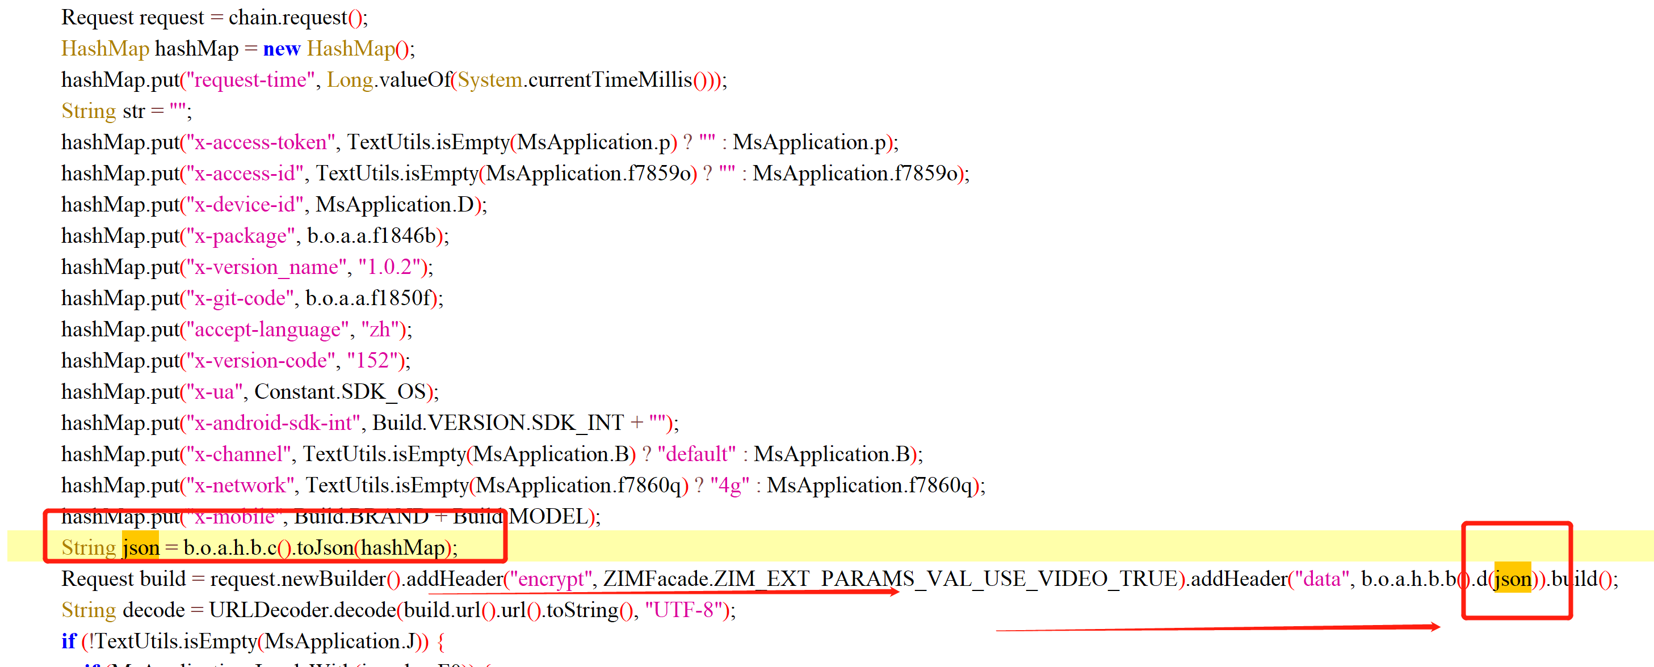The width and height of the screenshot is (1654, 667).
Task: Click the "x-git-code" string
Action: pos(240,298)
